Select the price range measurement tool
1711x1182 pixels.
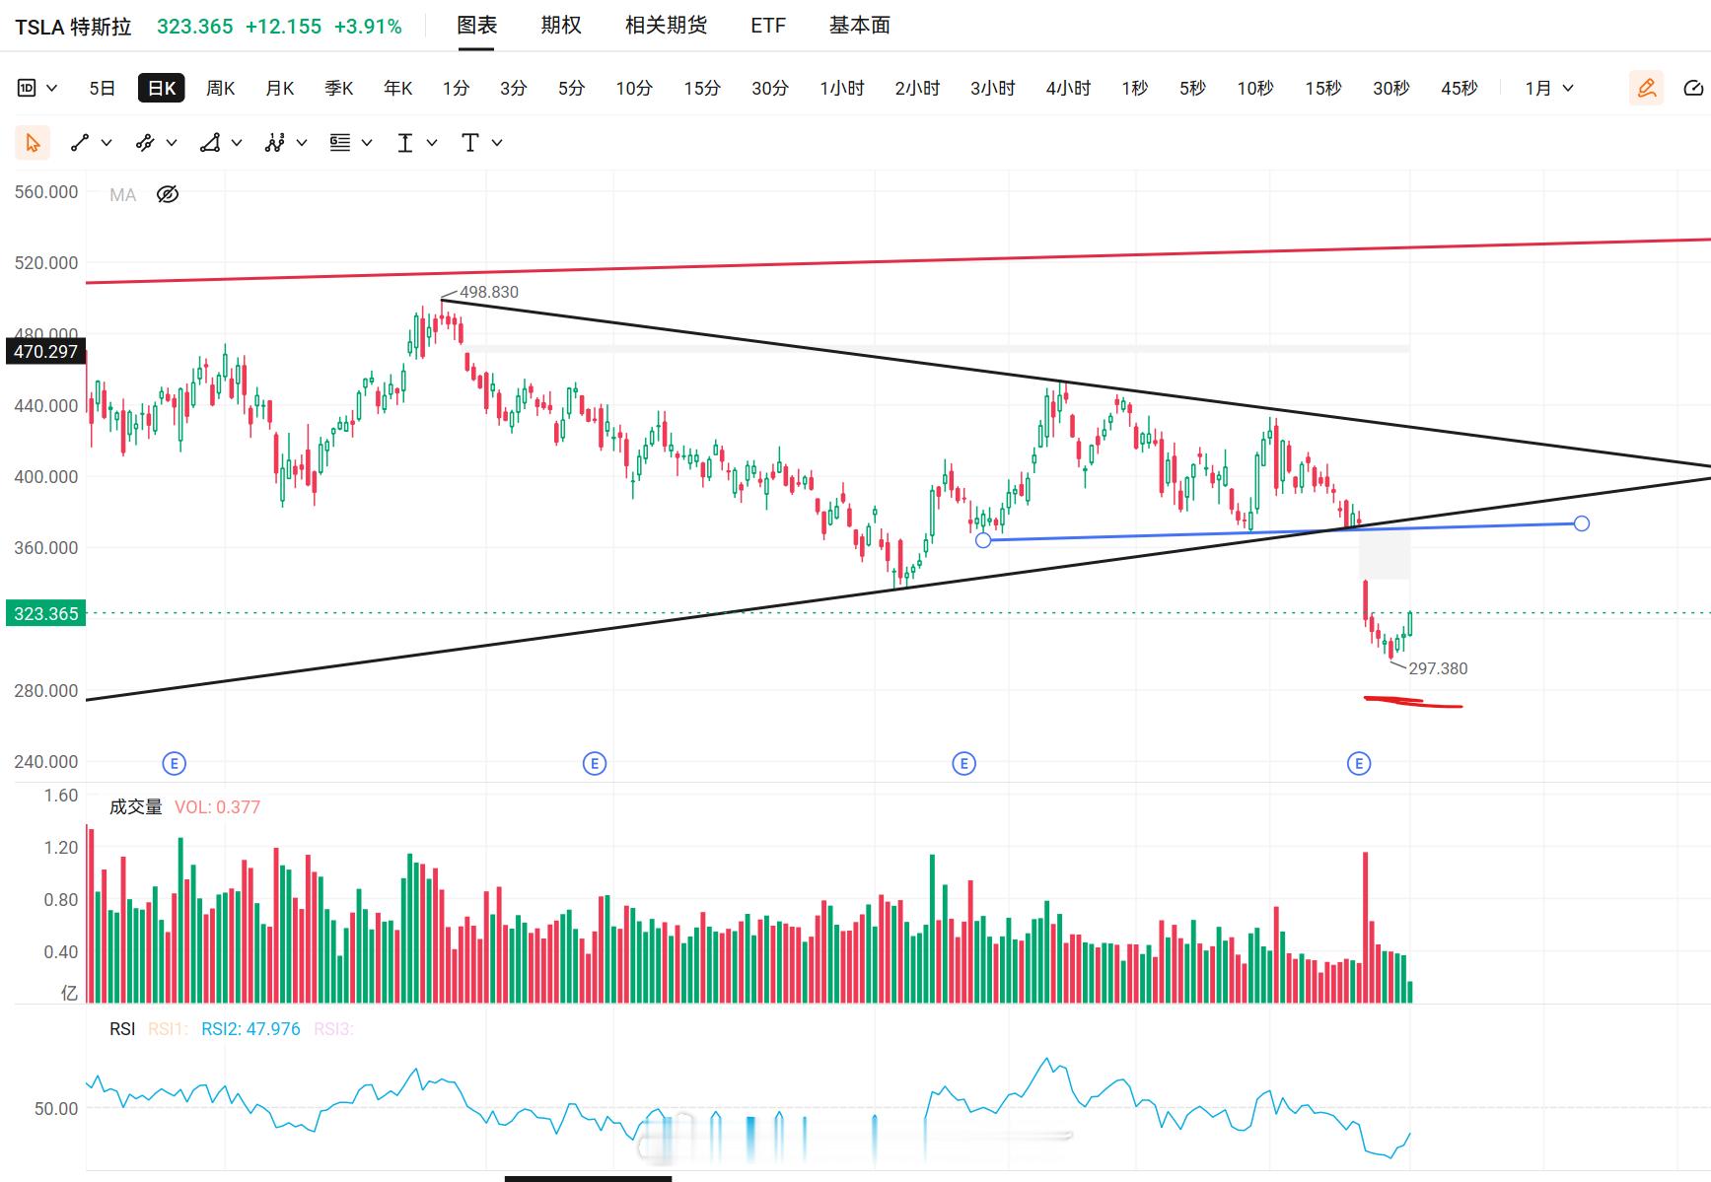(x=405, y=143)
